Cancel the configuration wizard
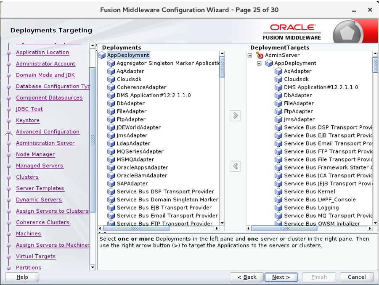The width and height of the screenshot is (379, 285). [357, 277]
